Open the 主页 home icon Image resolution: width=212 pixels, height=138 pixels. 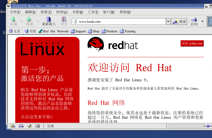11,31
